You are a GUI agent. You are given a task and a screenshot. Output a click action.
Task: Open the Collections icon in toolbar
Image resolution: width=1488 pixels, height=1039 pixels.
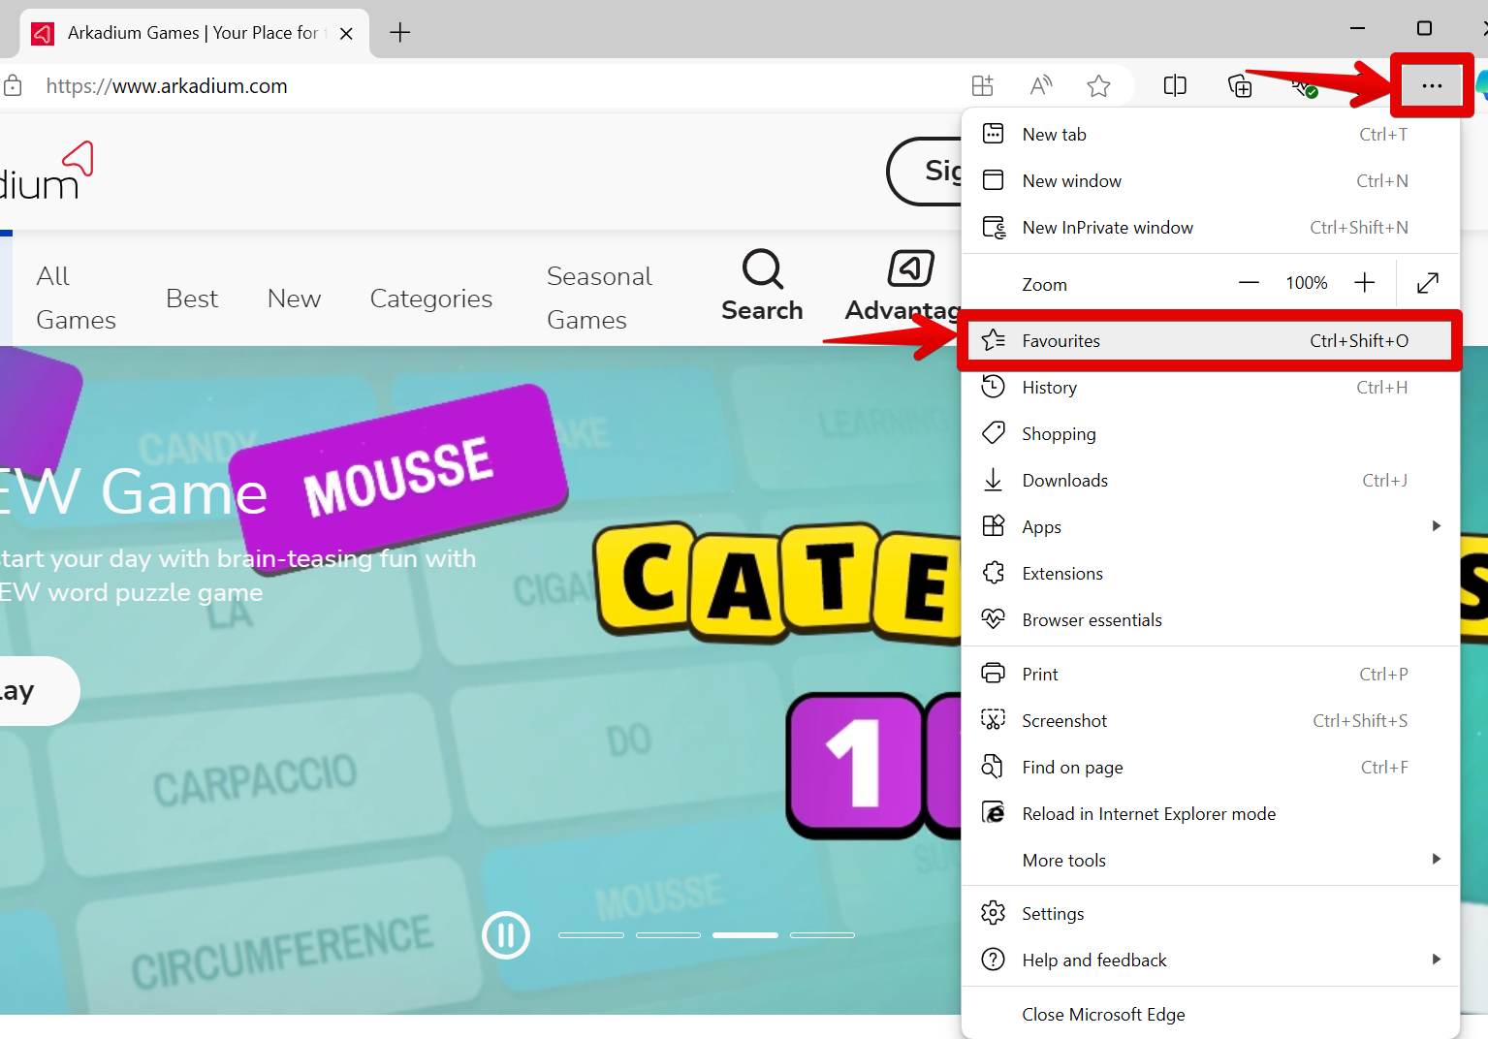click(1240, 86)
